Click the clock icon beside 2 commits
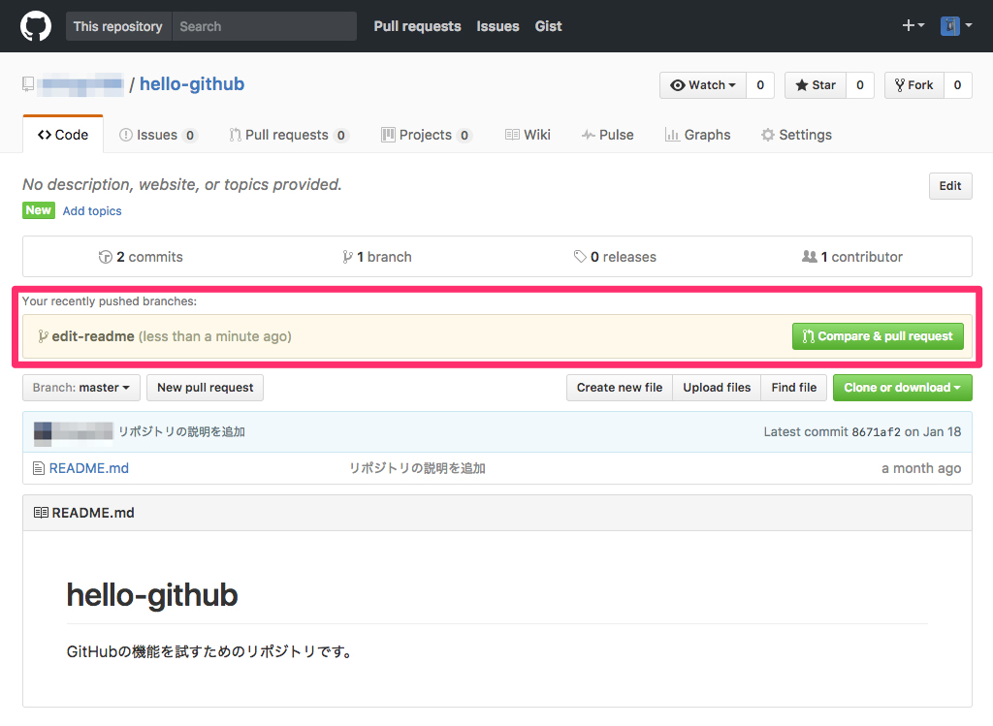Viewport: 993px width, 726px height. 106,257
